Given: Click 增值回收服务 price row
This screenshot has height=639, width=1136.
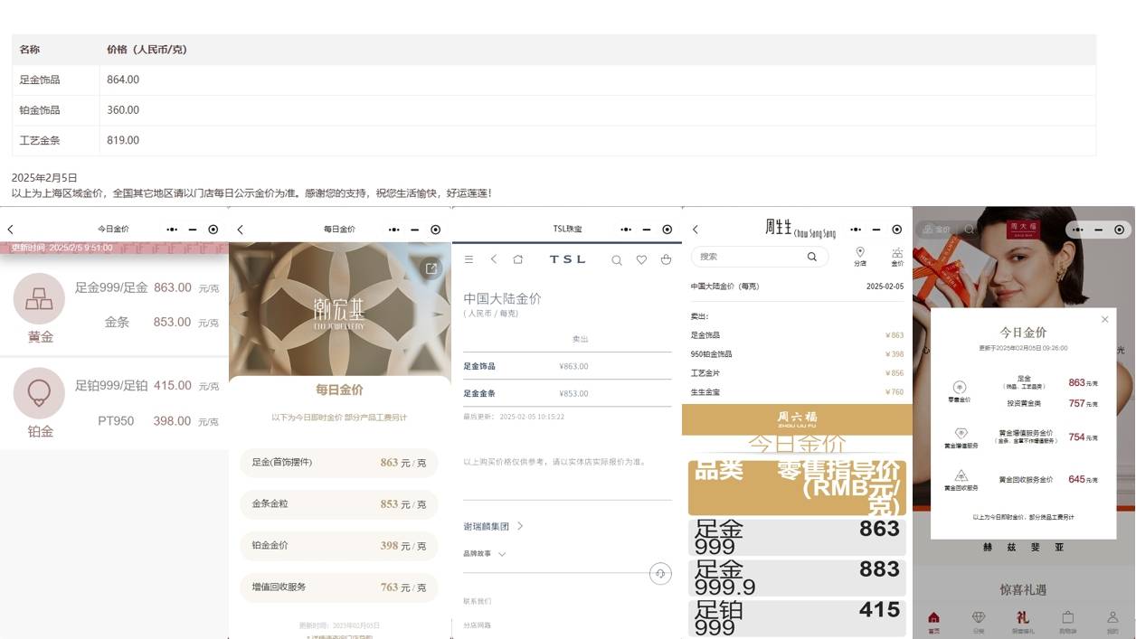Looking at the screenshot, I should click(339, 587).
